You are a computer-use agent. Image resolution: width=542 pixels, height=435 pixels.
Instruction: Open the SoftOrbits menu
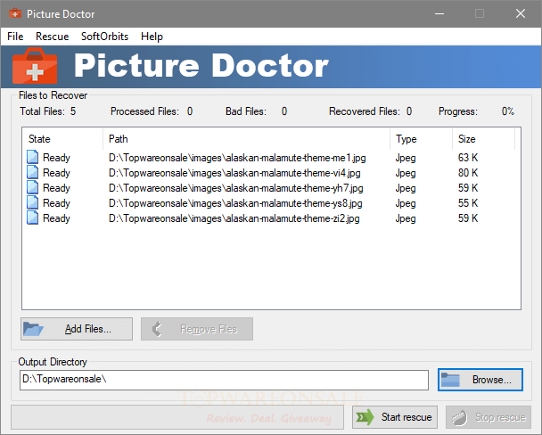(x=104, y=37)
